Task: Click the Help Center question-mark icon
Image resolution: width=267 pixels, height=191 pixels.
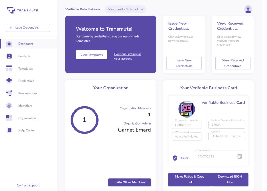Action: [9, 130]
